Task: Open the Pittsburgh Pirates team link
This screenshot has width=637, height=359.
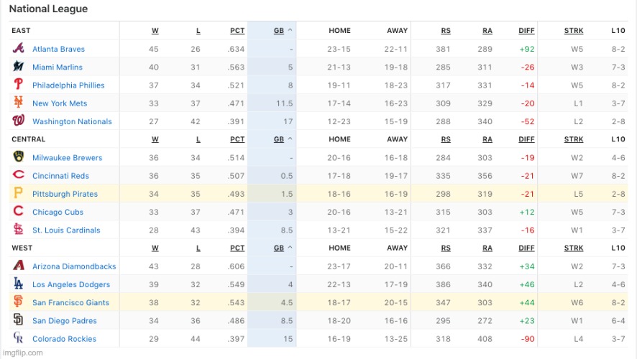Action: point(65,194)
